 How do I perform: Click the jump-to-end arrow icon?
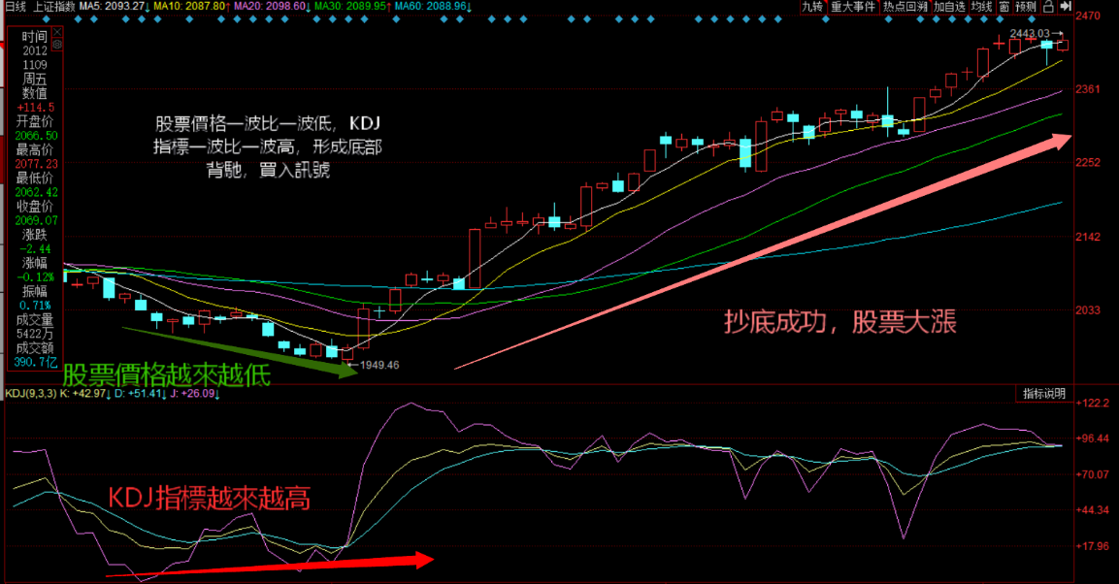click(x=1066, y=7)
